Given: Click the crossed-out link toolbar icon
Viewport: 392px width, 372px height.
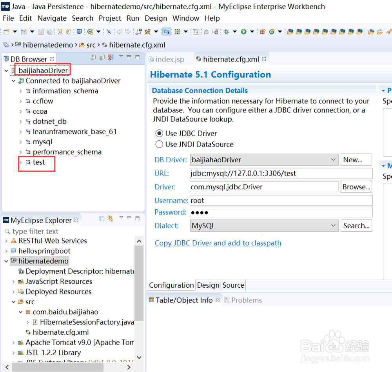Looking at the screenshot, I should tap(109, 31).
